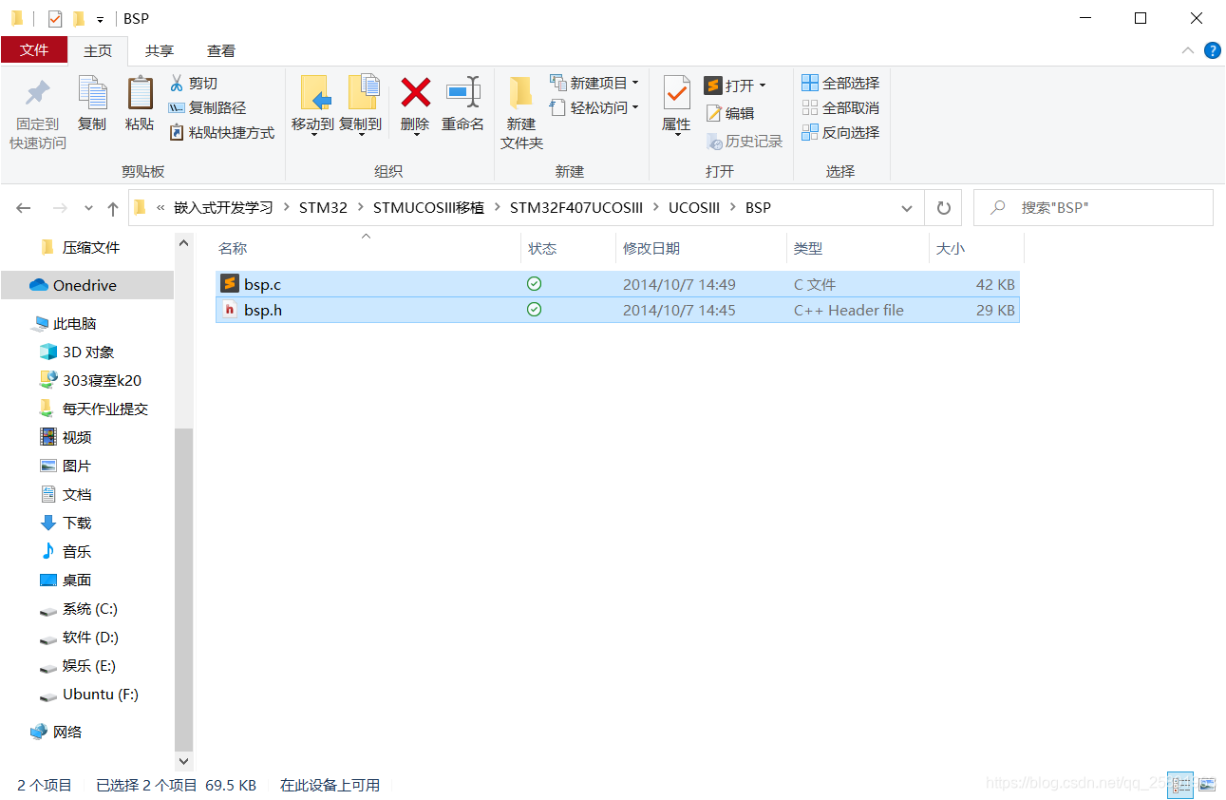Viewport: 1226px width, 800px height.
Task: Switch to the 主页 Home tab
Action: (x=98, y=50)
